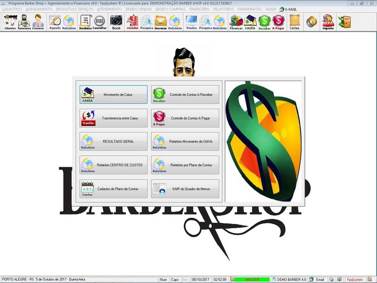Open the CAIXA toolbar icon

(x=250, y=22)
